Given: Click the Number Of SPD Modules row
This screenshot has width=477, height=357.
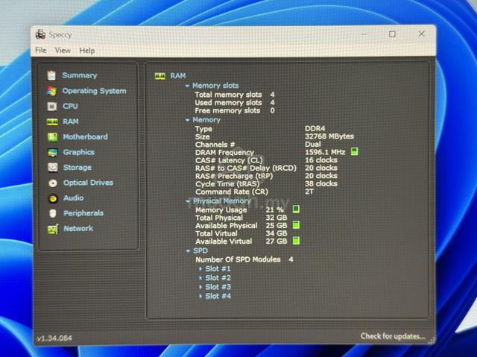Looking at the screenshot, I should coord(244,259).
